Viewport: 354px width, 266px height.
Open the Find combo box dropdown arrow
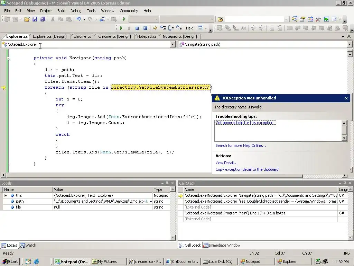286,19
